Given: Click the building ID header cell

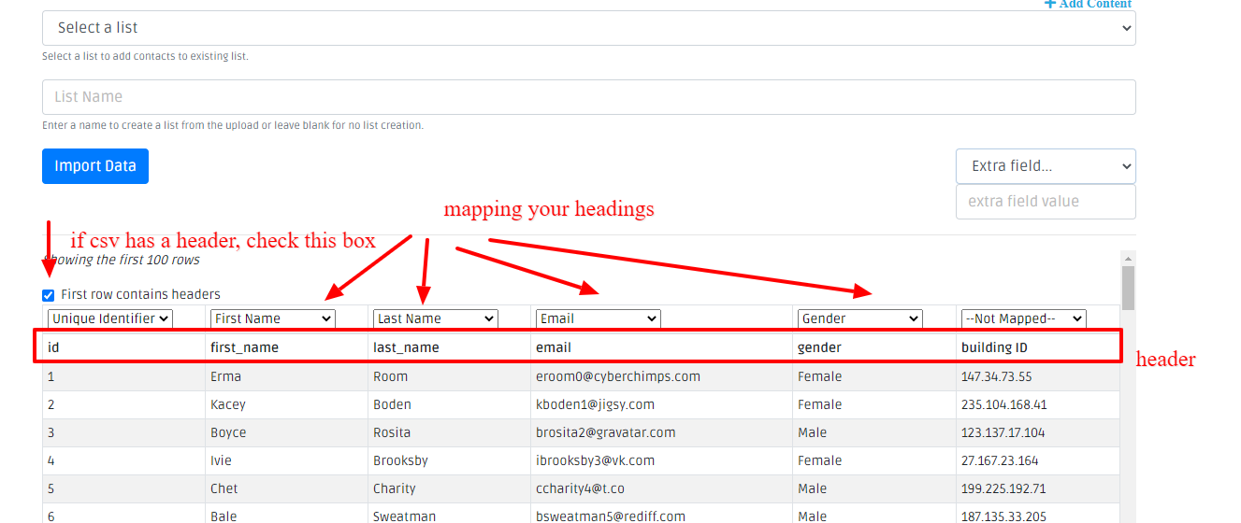Looking at the screenshot, I should click(994, 347).
